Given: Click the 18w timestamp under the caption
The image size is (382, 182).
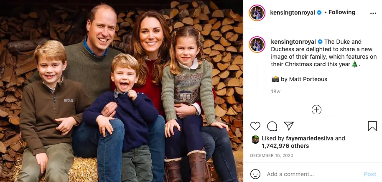Looking at the screenshot, I should click(275, 91).
